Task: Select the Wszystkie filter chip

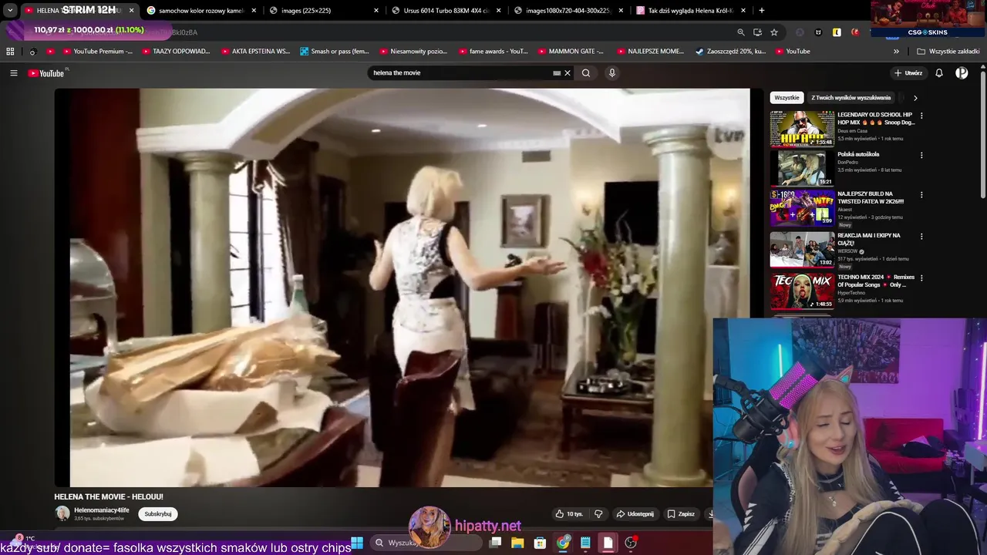Action: pyautogui.click(x=787, y=98)
